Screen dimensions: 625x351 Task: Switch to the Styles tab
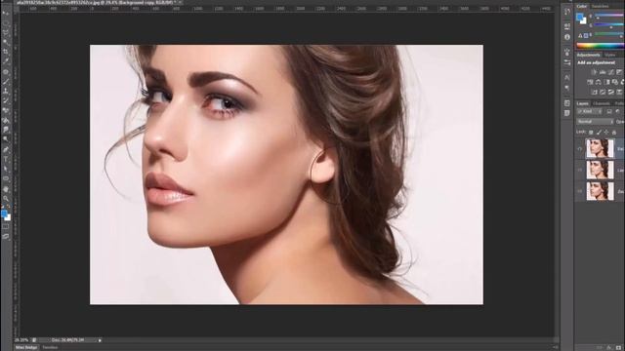(610, 55)
